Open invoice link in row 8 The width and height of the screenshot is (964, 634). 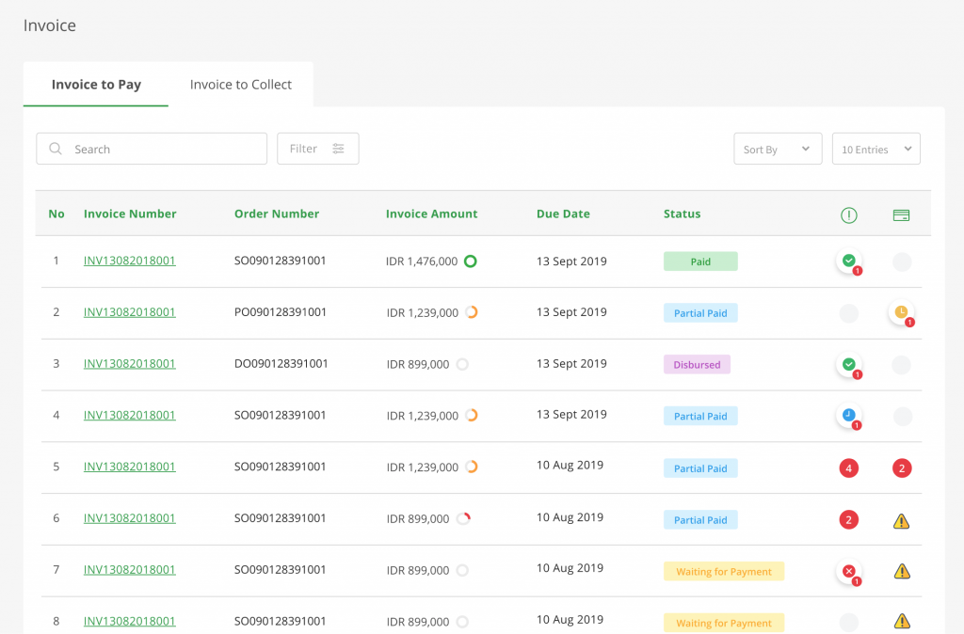(130, 621)
